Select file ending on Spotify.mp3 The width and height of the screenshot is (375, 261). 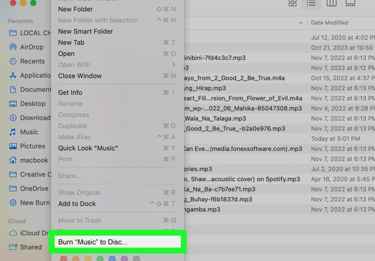click(x=280, y=179)
